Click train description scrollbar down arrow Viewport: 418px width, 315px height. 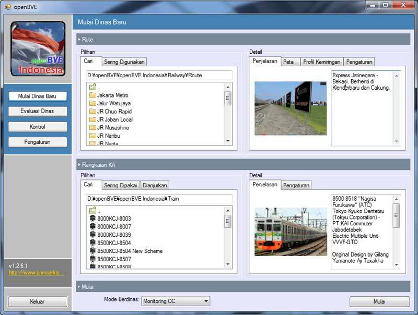click(x=397, y=265)
